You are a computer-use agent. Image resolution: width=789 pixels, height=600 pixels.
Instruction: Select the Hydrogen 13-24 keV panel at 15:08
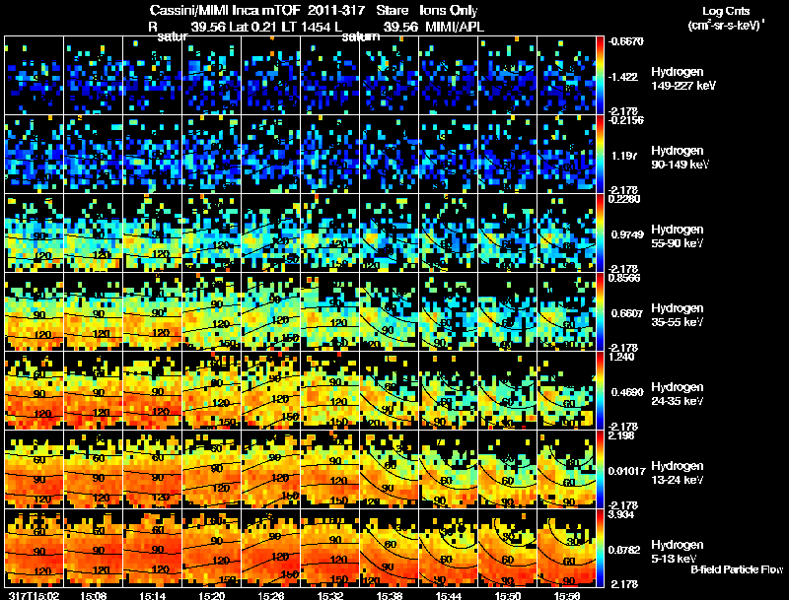click(93, 470)
